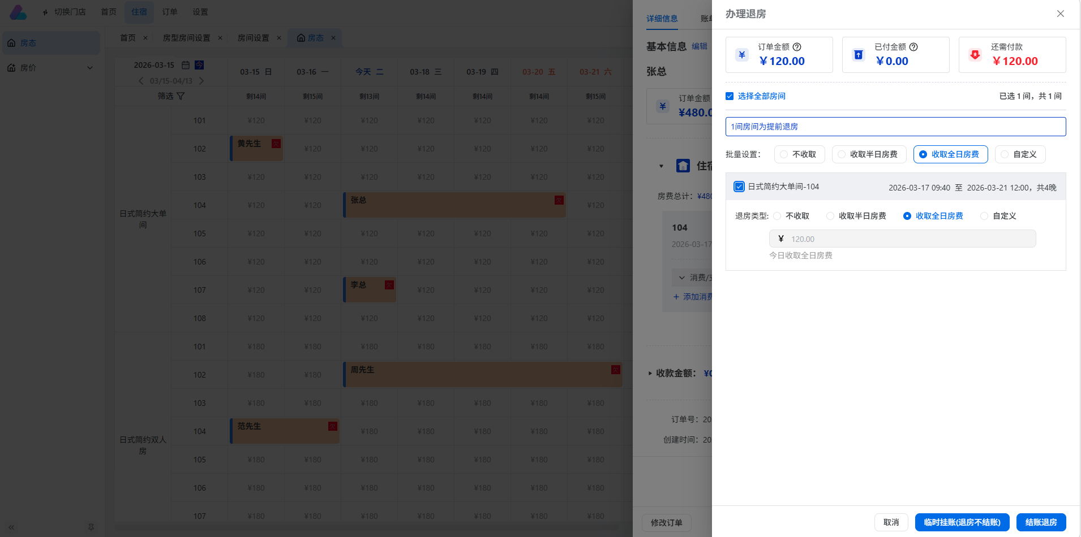Click the app logo in top corner
Screen dimensions: 1081x537
point(18,11)
